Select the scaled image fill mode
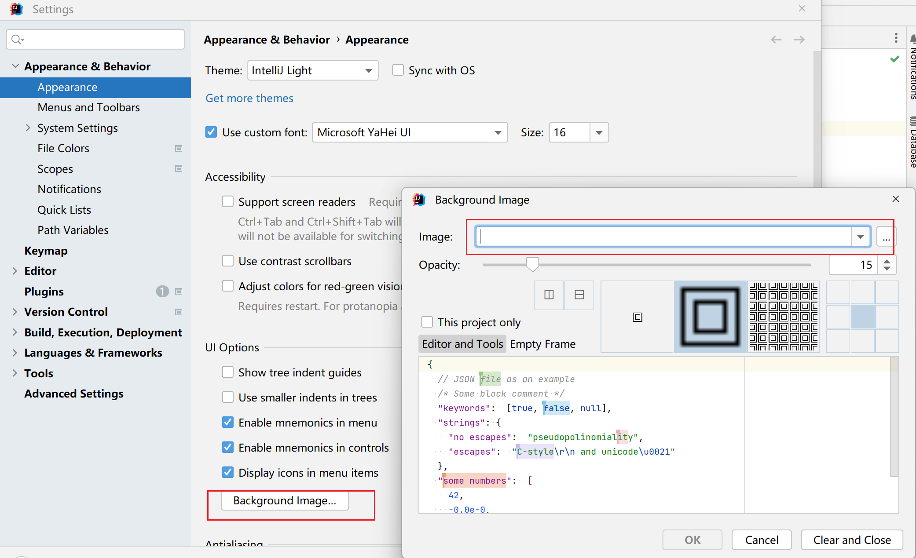916x558 pixels. tap(710, 317)
